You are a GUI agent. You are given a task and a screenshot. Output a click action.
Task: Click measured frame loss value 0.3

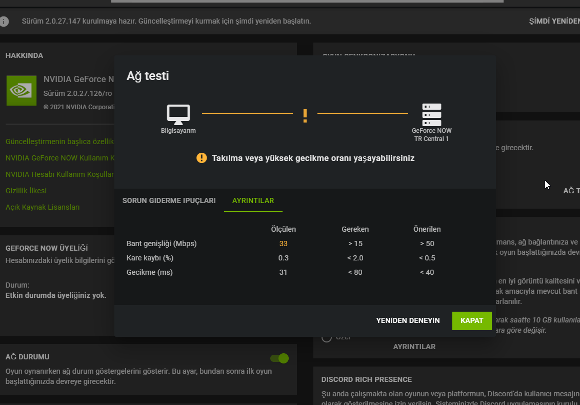coord(284,258)
